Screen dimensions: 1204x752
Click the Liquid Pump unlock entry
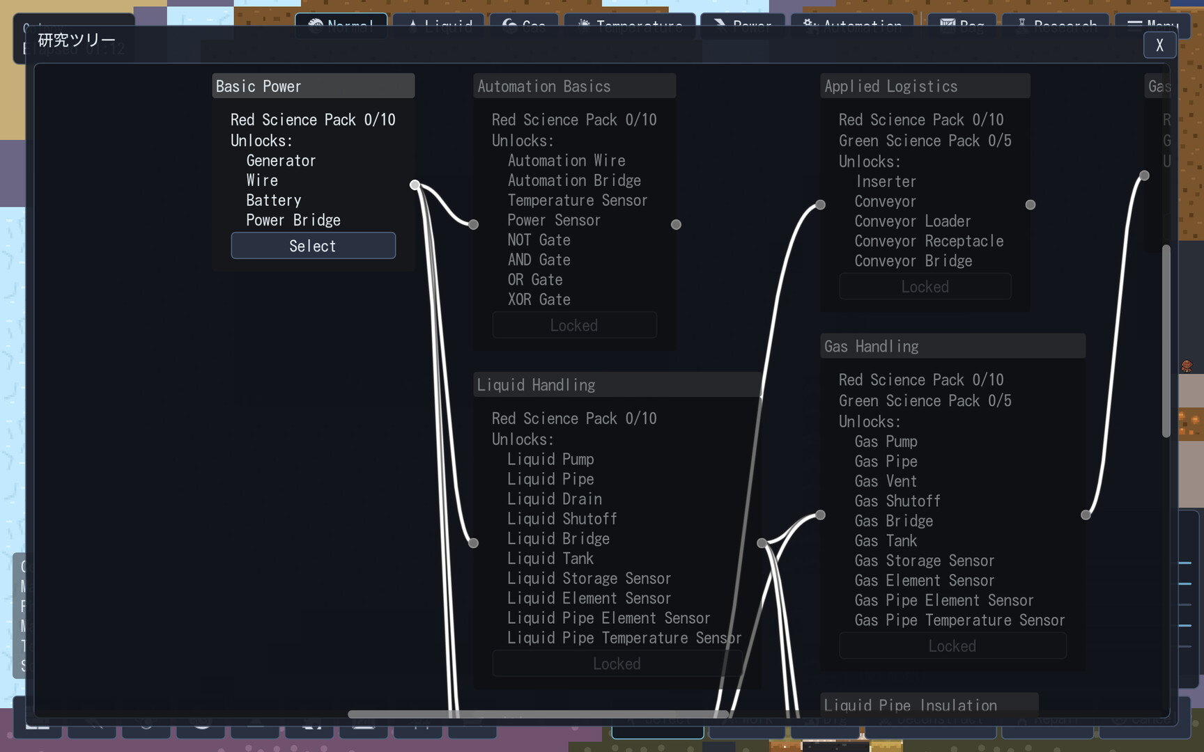[550, 460]
